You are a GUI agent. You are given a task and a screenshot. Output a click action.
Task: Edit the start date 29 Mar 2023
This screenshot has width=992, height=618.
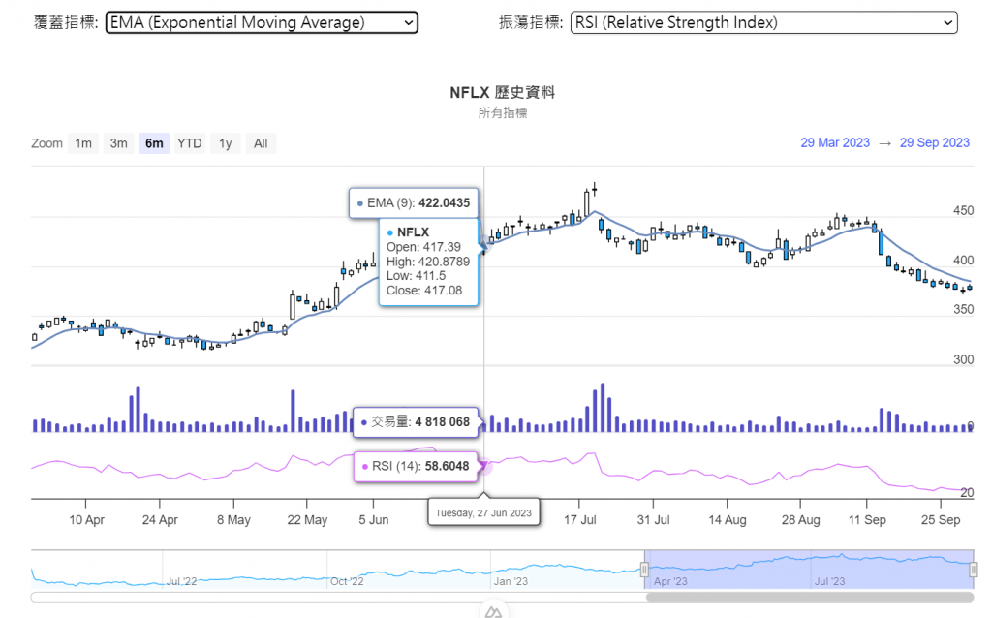(835, 143)
